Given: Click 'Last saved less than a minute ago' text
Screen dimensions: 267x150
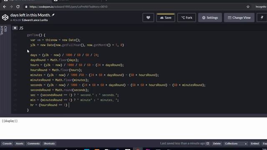Looking at the screenshot, I should tap(183, 143).
